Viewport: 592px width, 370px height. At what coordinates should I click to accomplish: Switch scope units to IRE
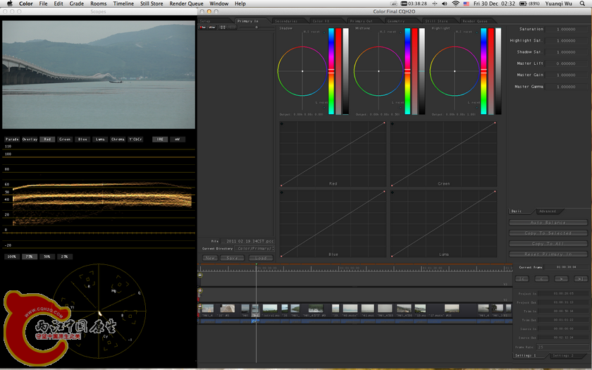160,140
